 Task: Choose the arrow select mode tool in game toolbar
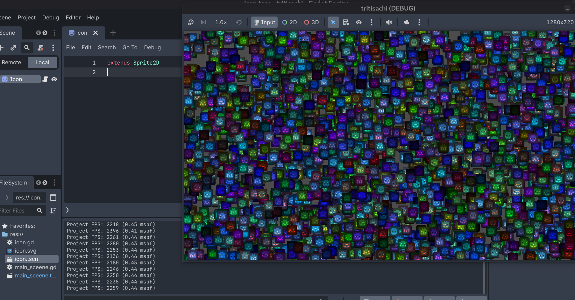pos(333,22)
